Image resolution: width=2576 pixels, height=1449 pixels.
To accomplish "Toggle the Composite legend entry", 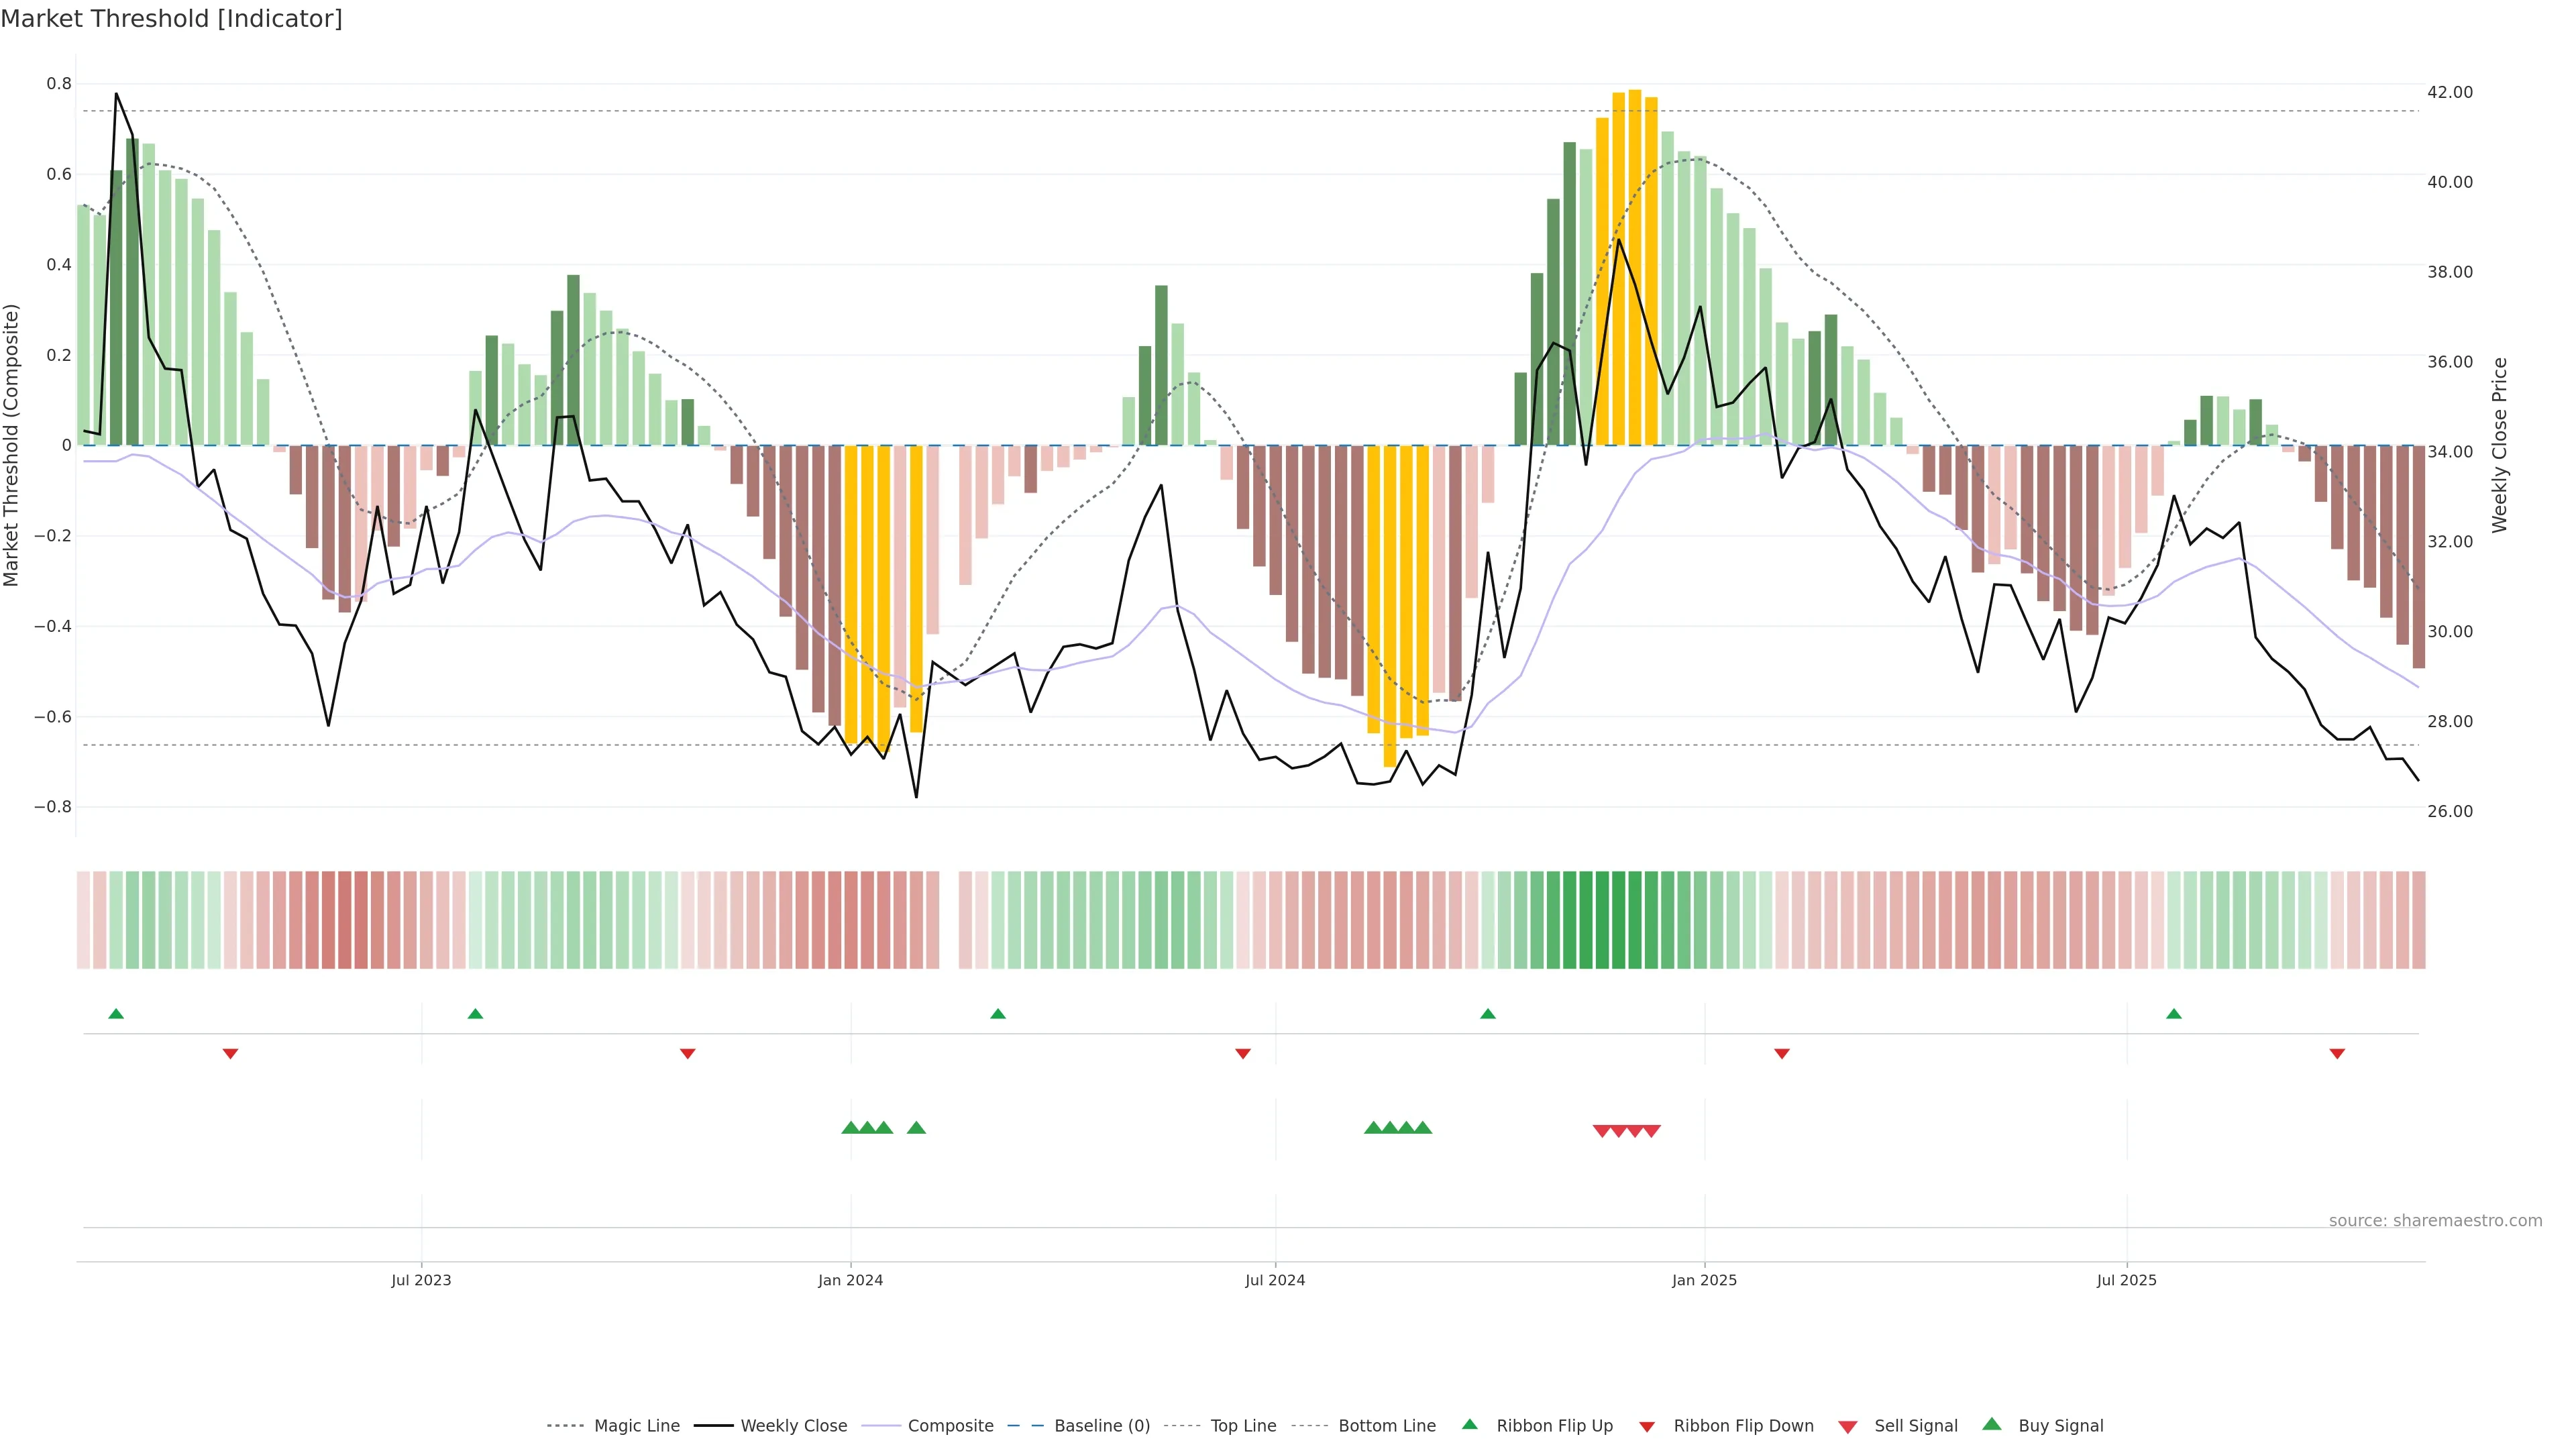I will click(x=950, y=1426).
